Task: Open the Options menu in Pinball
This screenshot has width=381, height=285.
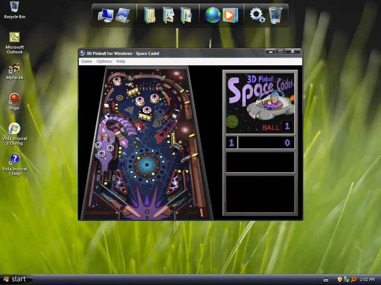Action: (104, 61)
